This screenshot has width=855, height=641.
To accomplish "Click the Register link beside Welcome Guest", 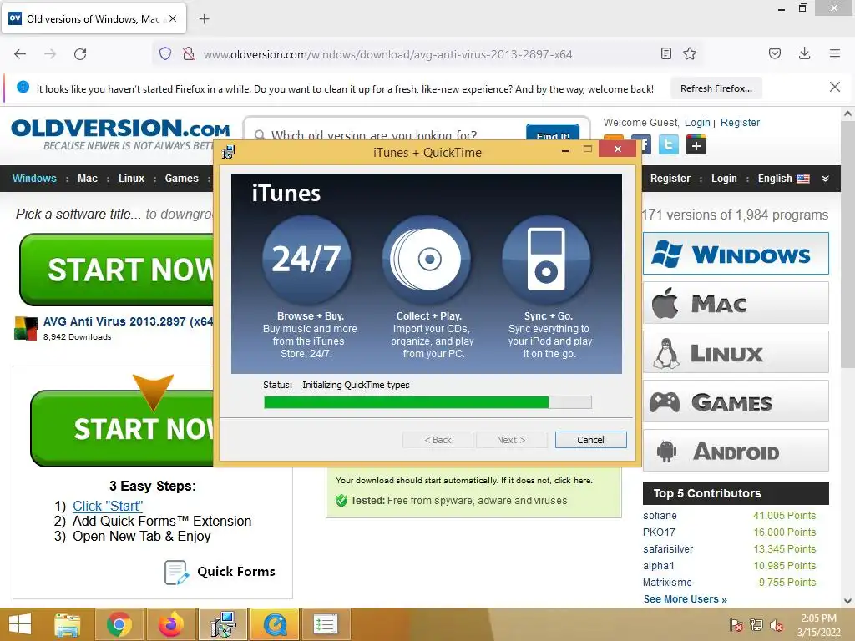I will [x=740, y=122].
